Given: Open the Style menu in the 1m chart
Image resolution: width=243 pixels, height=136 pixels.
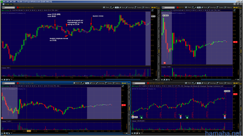Looking at the screenshot, I should (x=122, y=7).
